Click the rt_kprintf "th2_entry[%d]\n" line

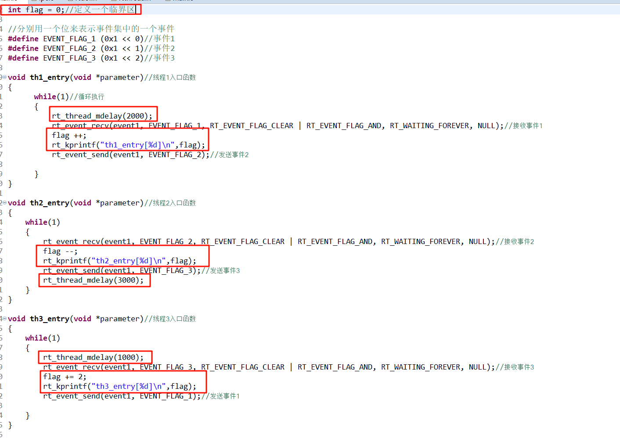coord(119,261)
